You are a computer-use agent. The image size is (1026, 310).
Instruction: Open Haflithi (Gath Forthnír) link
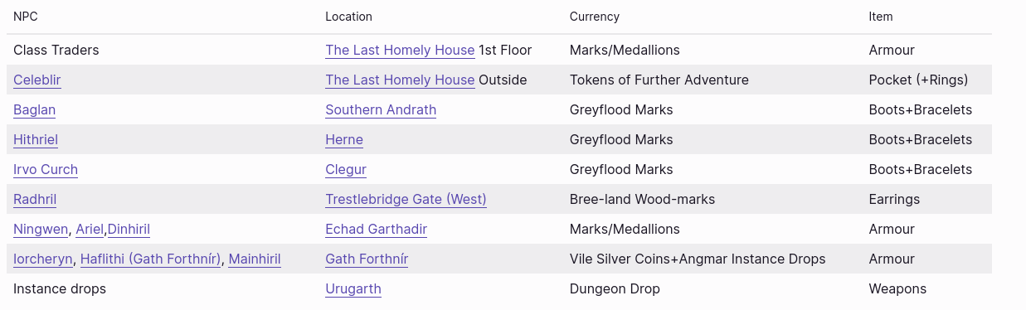point(151,259)
